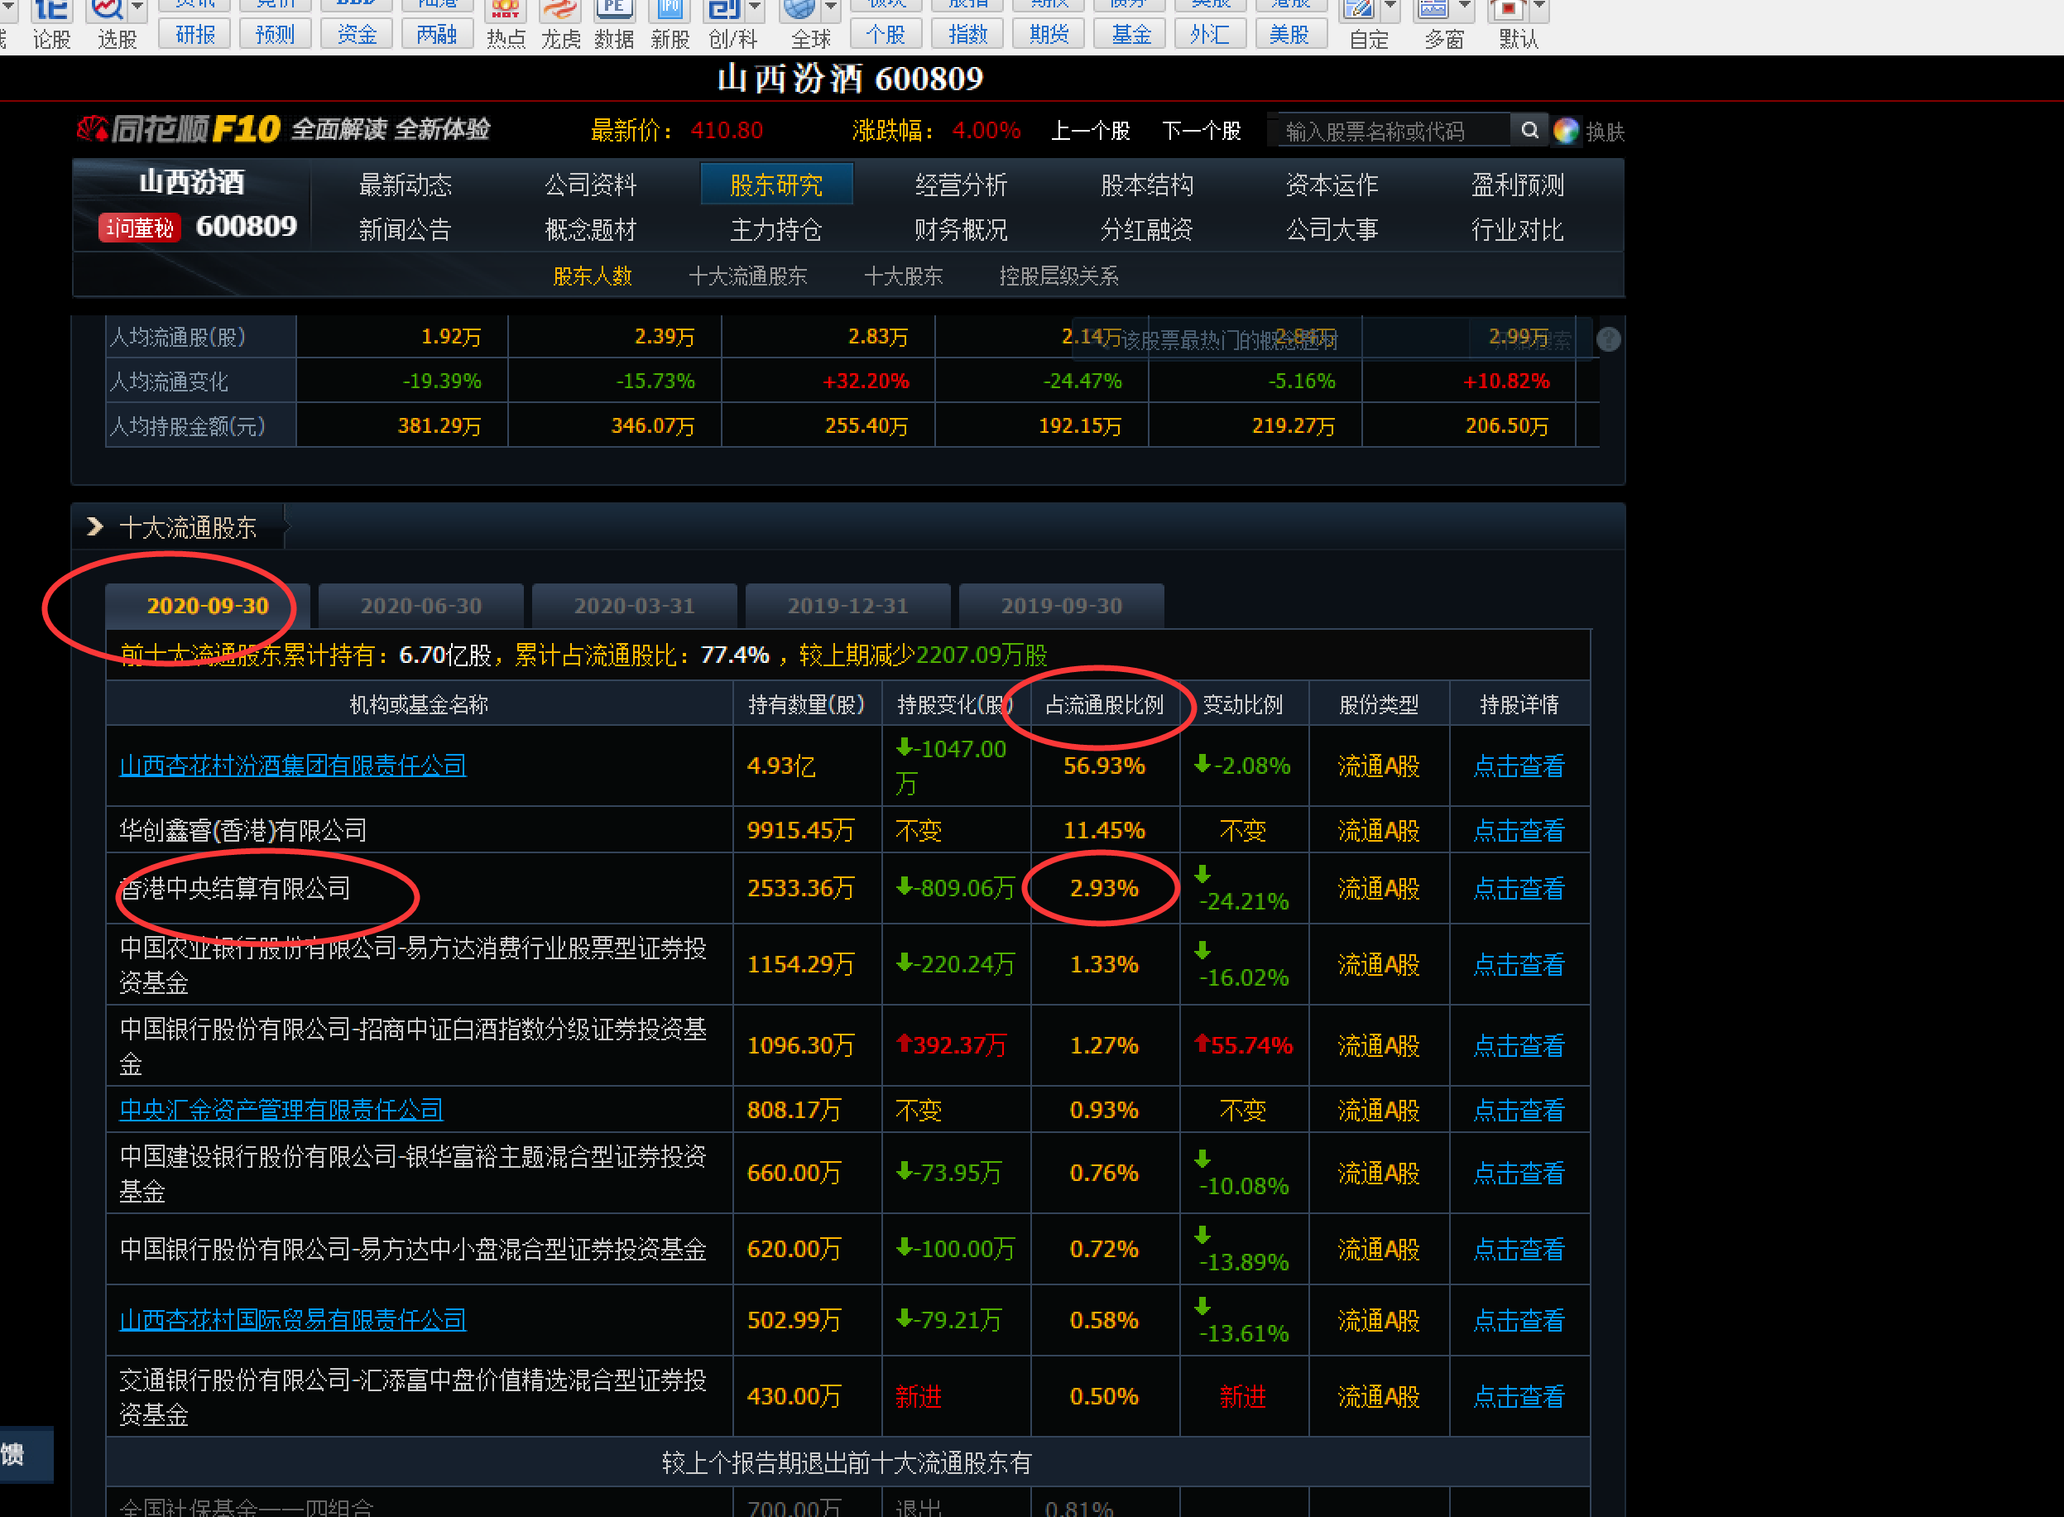Click the gray help question mark icon

1609,338
